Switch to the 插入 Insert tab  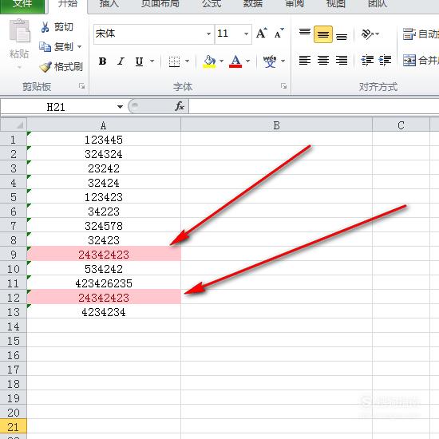(x=109, y=5)
